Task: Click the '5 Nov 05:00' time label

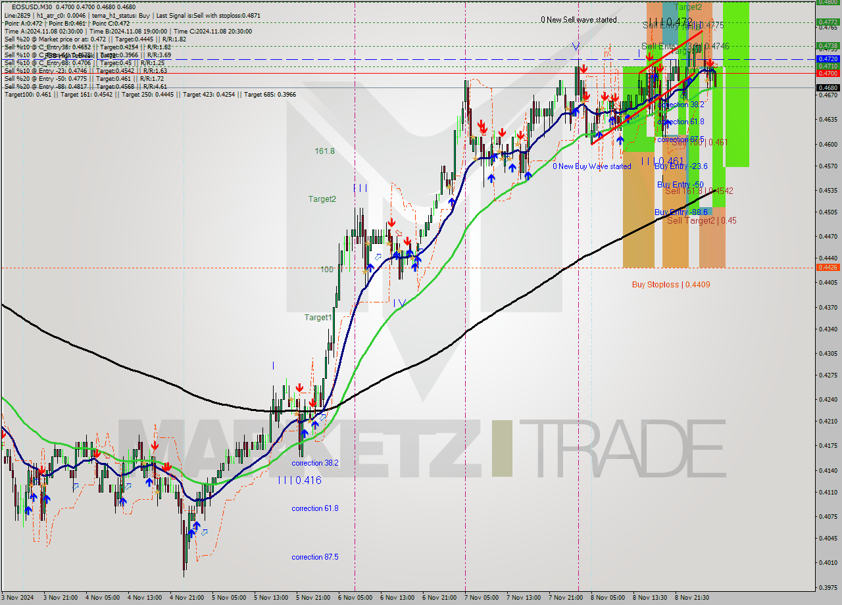Action: coord(229,598)
